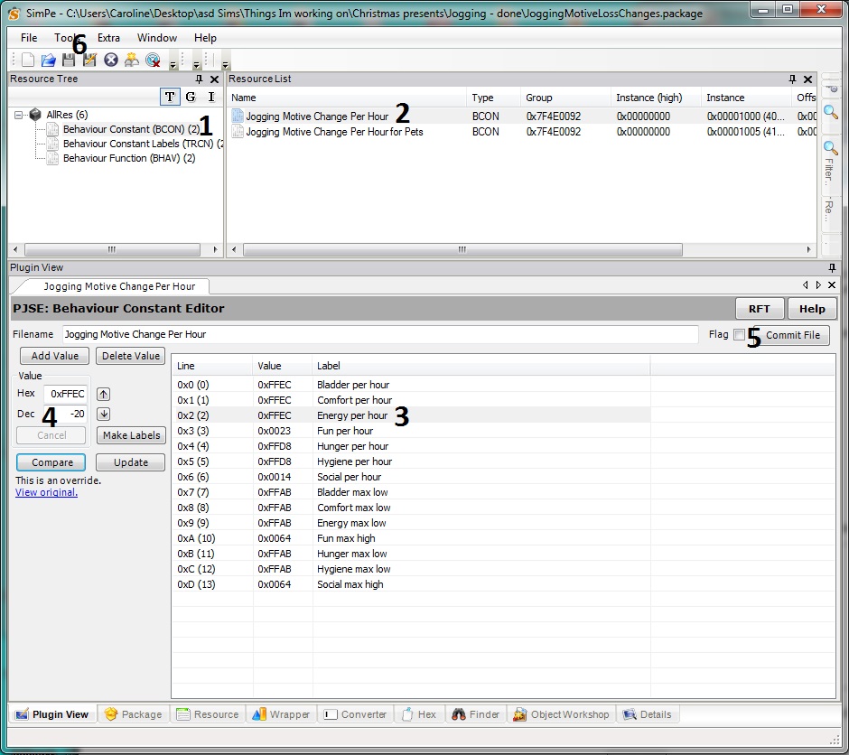The image size is (849, 755).
Task: Switch tree to G group view
Action: [191, 97]
